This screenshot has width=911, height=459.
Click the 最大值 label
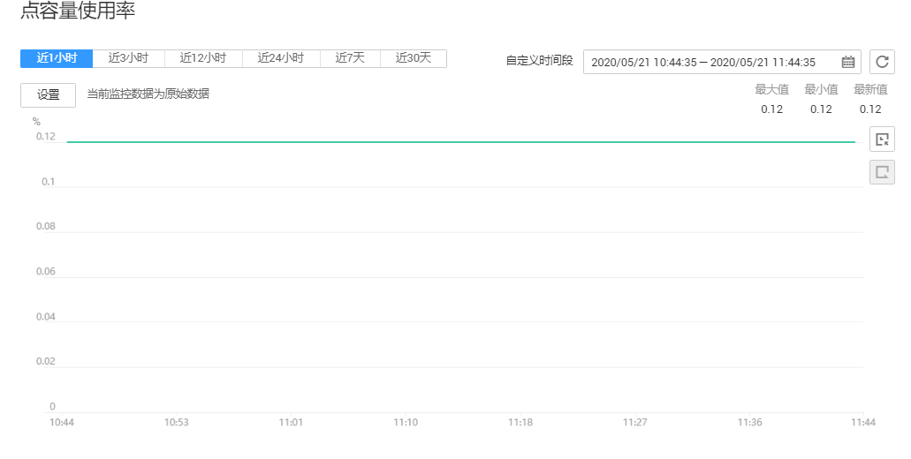pos(771,89)
